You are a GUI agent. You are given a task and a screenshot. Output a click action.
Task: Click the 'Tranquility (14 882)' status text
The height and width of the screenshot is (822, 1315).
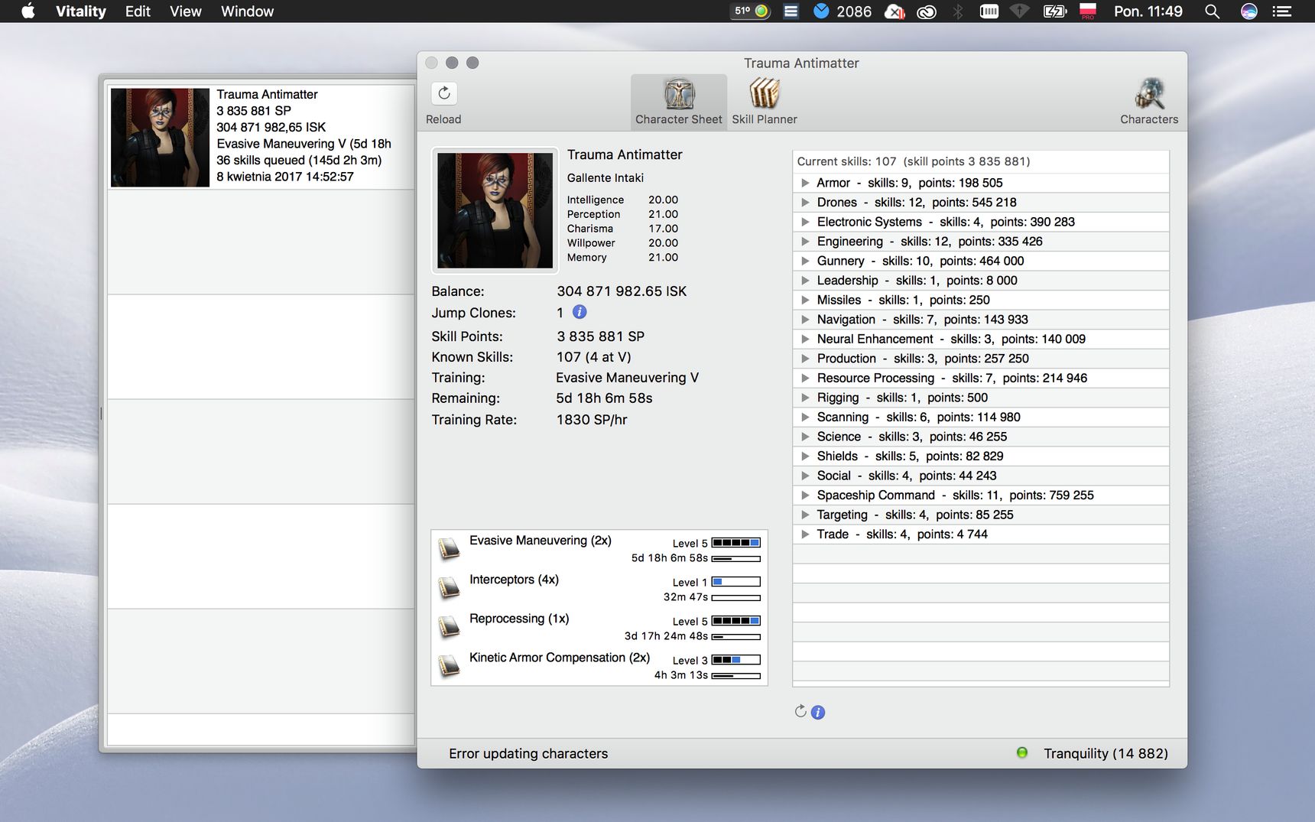[1106, 754]
